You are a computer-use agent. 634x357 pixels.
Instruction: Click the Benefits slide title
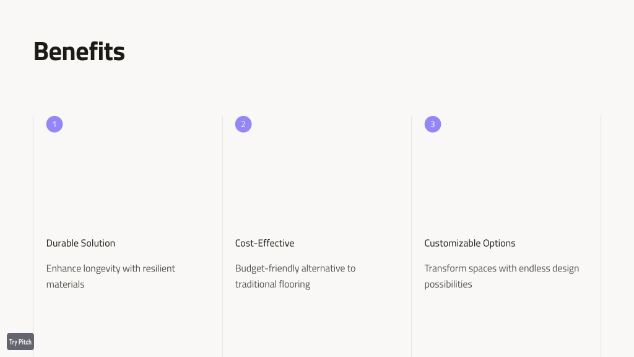tap(79, 51)
